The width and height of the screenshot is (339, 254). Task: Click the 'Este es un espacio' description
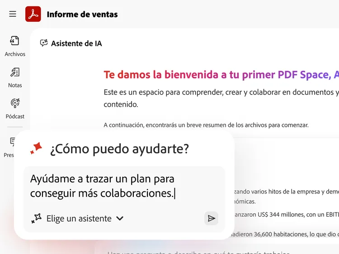(221, 98)
